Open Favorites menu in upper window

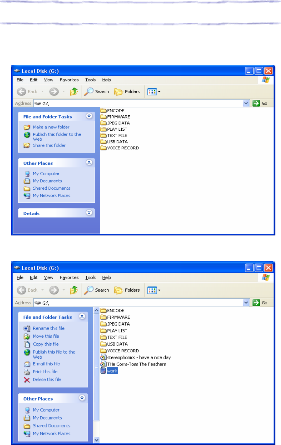point(69,80)
